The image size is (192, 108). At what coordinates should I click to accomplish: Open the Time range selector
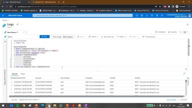point(62,37)
